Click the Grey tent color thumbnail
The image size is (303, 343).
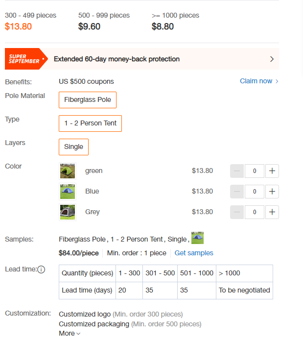68,212
